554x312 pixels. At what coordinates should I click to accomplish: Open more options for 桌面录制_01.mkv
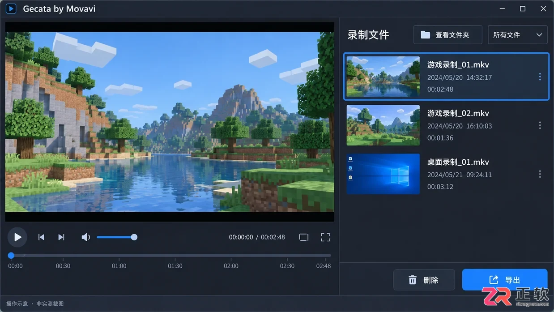pos(540,174)
